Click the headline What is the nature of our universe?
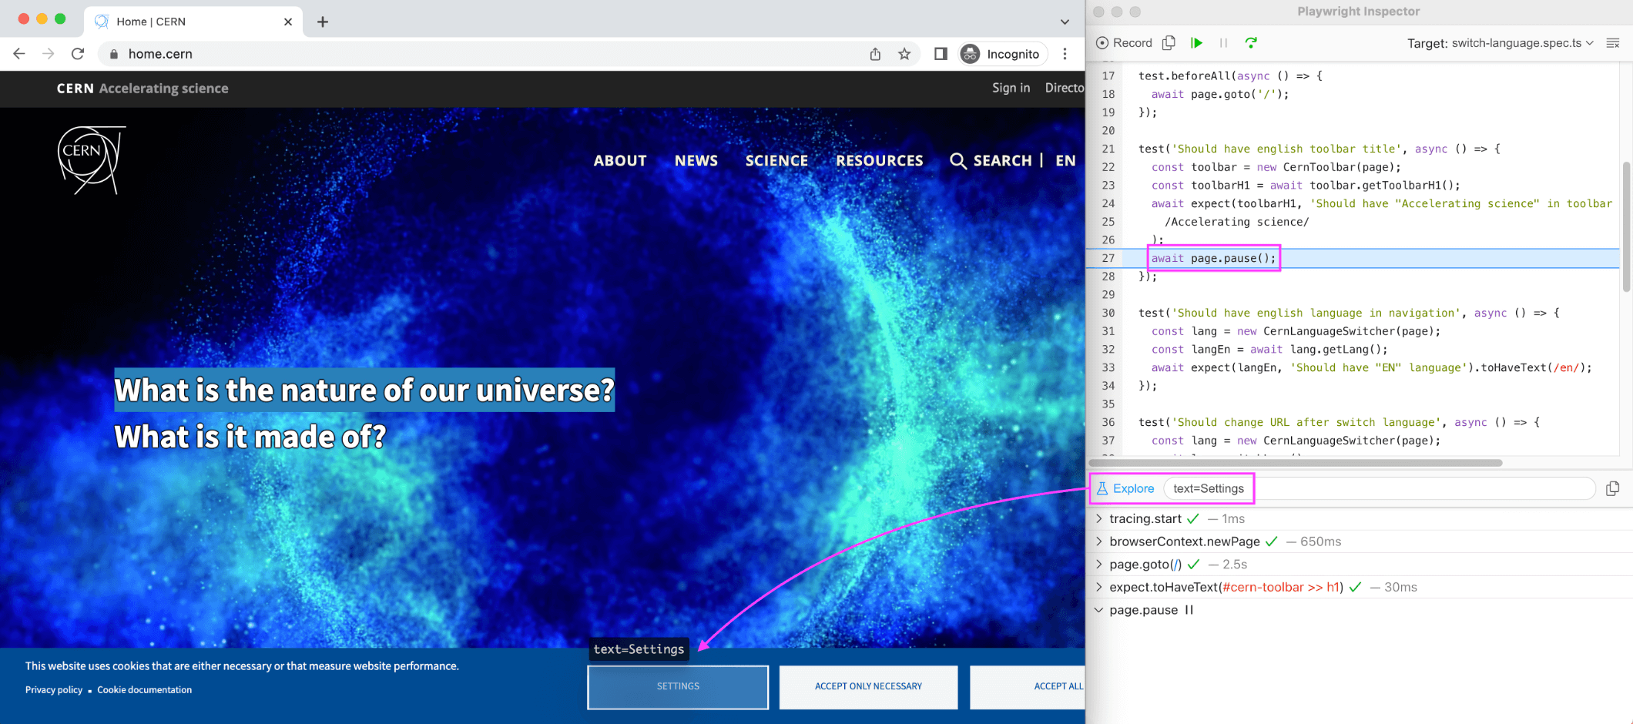Screen dimensions: 1633x724 pyautogui.click(x=364, y=390)
